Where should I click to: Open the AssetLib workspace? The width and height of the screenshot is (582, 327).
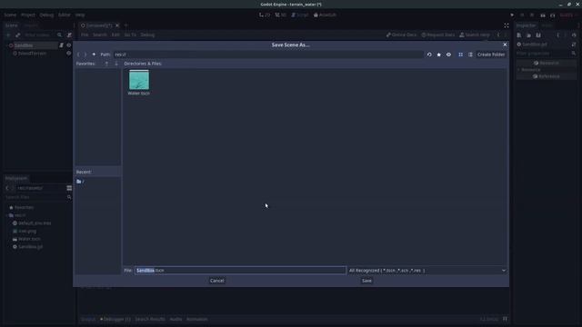pos(326,15)
